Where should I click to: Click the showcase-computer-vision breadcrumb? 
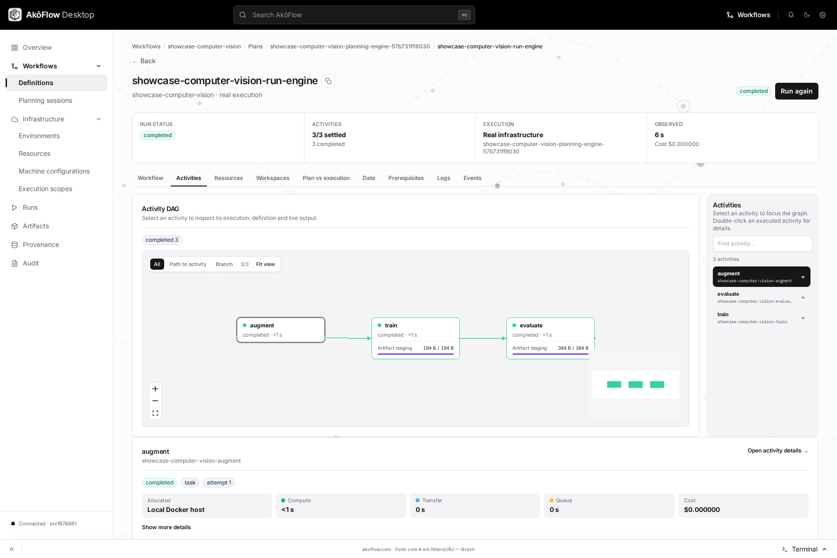pyautogui.click(x=204, y=46)
